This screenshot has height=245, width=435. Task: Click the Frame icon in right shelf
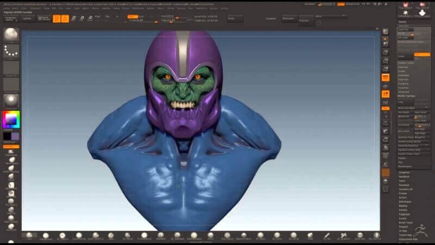tap(386, 123)
